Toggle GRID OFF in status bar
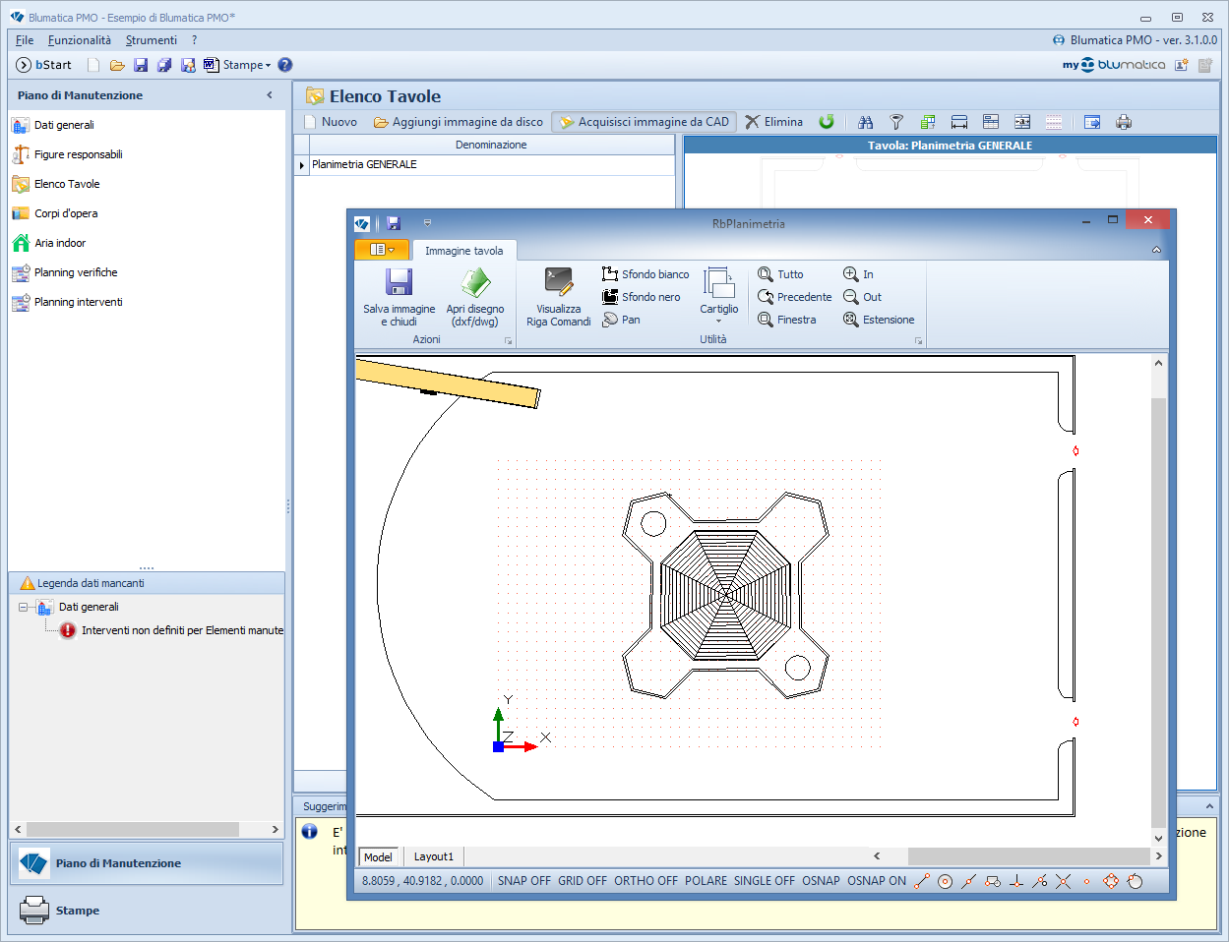 tap(583, 881)
